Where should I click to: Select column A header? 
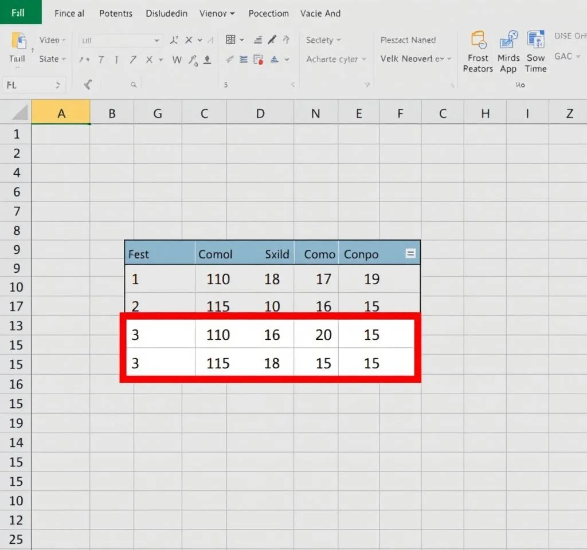coord(61,113)
